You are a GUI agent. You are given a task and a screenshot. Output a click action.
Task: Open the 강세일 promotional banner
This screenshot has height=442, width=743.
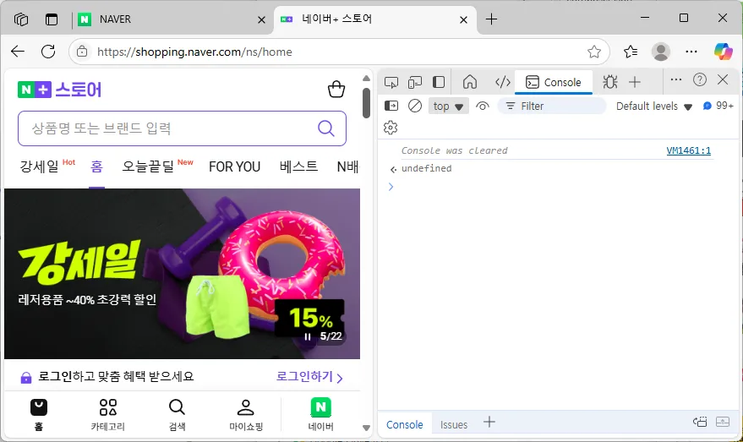(x=182, y=273)
